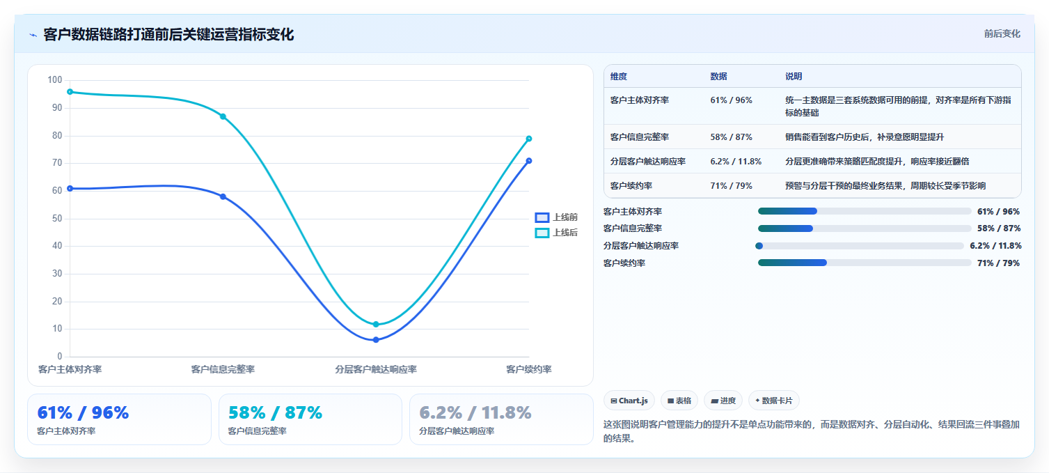Image resolution: width=1049 pixels, height=473 pixels.
Task: Click the 上线后 data point at 客户主体对齐率
Action: click(70, 91)
